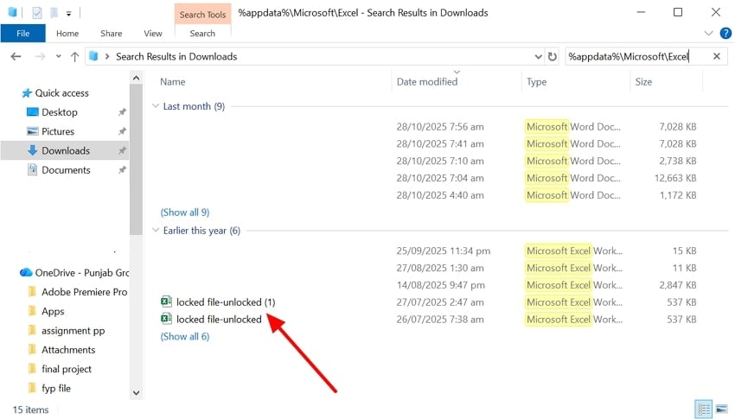
Task: Collapse the Earlier this year (6) group
Action: (x=156, y=230)
